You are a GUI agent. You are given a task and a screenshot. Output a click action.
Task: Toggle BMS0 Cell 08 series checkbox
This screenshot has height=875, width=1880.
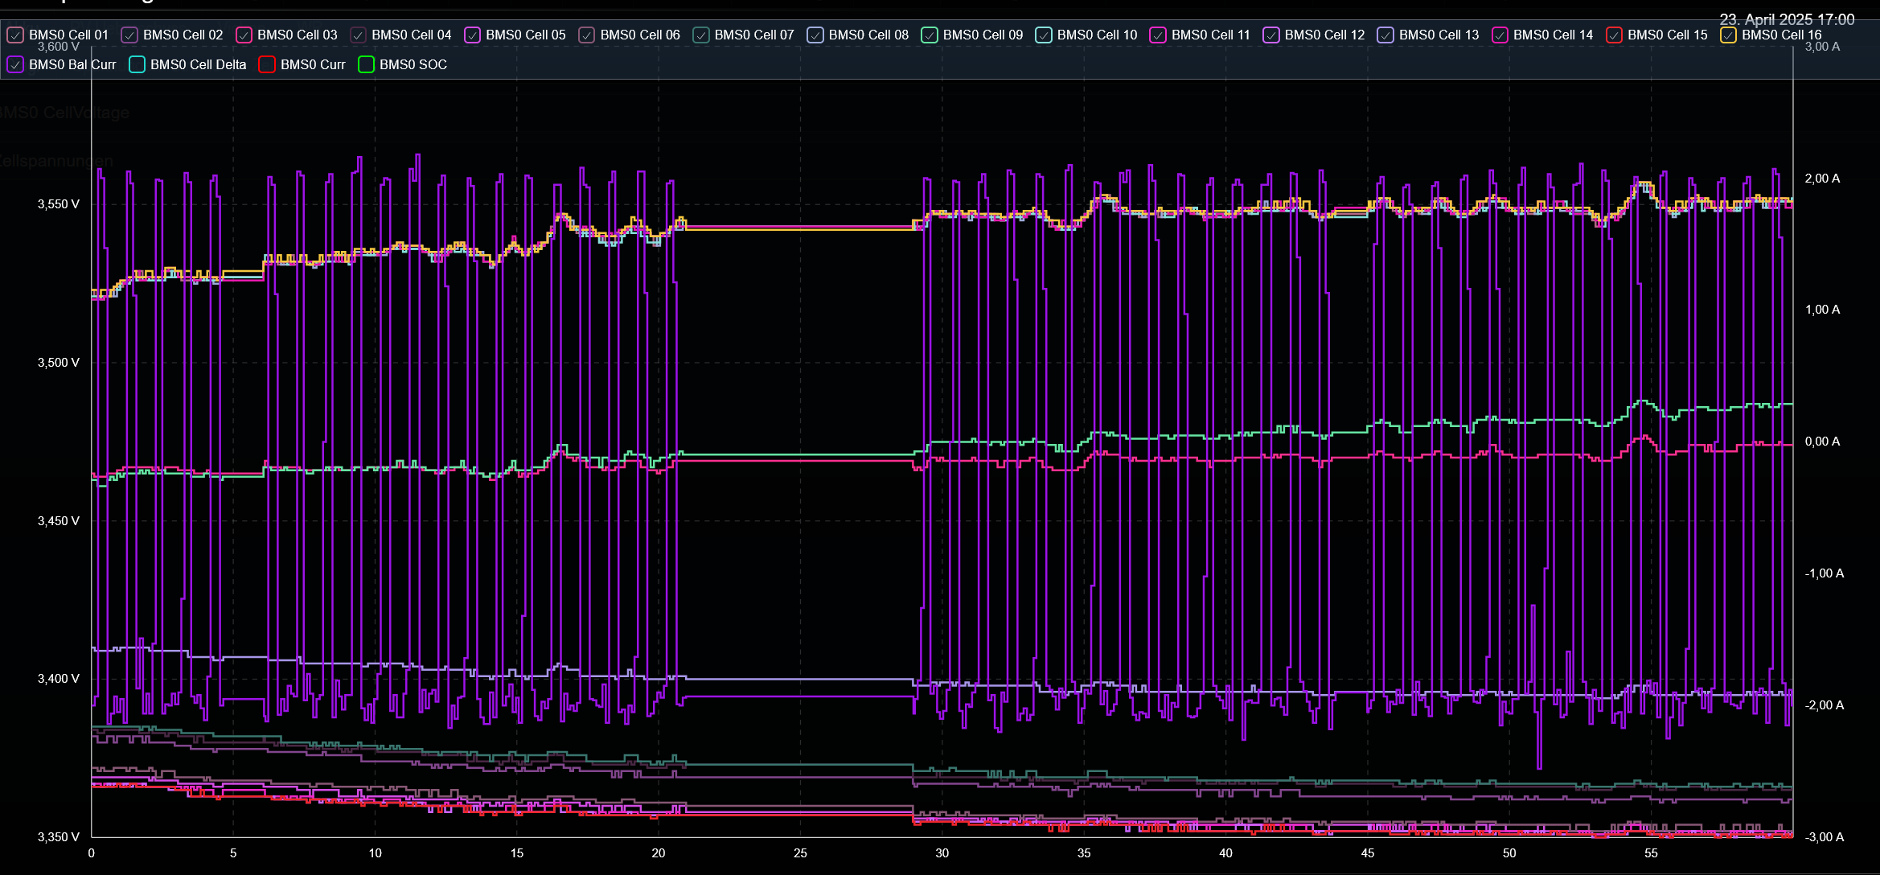point(815,35)
